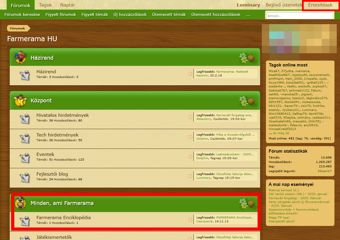View Új hozzászólások
Screen dimensions: 340x240
pyautogui.click(x=130, y=14)
